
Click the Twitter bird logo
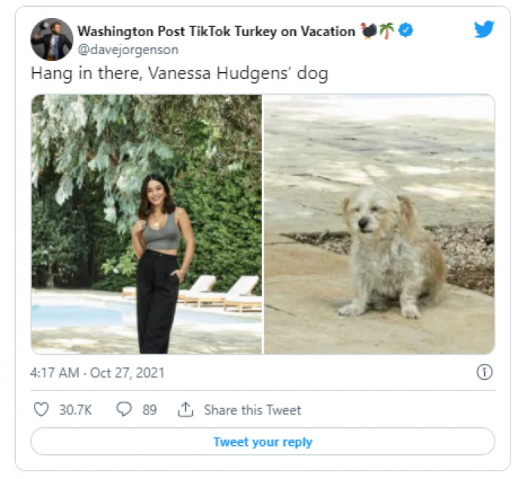point(484,29)
